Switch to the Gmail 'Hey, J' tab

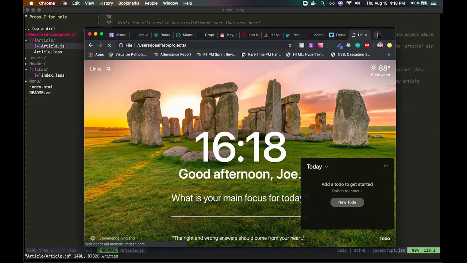228,35
